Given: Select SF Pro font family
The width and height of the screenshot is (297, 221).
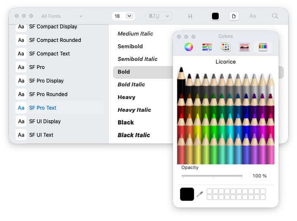Looking at the screenshot, I should tap(59, 67).
